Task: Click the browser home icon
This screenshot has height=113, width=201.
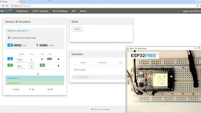Action: click(x=7, y=6)
